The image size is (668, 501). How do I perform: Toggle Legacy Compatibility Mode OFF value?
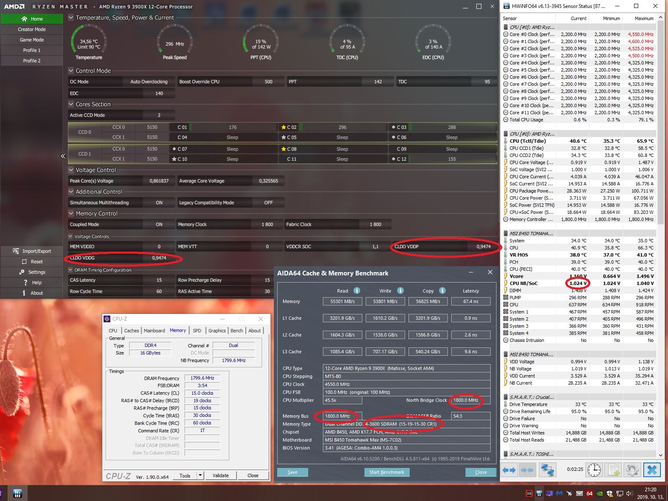click(x=268, y=203)
